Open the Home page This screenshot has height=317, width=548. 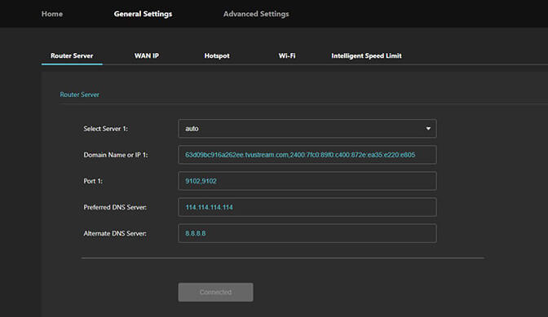click(x=52, y=14)
